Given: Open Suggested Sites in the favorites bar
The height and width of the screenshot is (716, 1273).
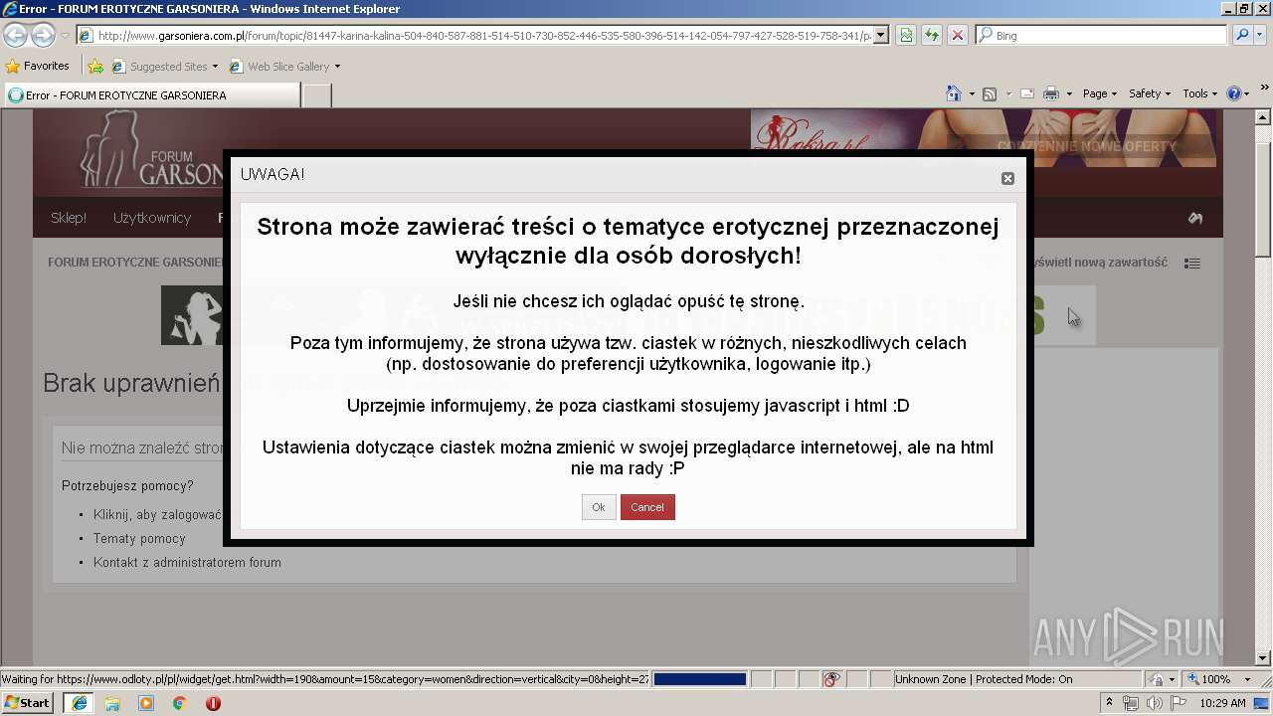Looking at the screenshot, I should (x=164, y=67).
